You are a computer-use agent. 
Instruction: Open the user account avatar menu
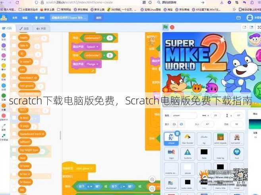(250, 18)
